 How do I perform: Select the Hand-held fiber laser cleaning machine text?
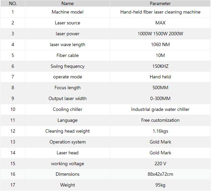point(160,12)
